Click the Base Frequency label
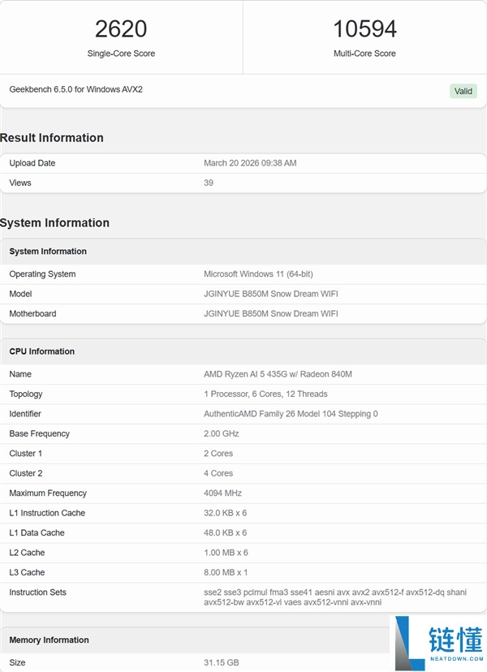The width and height of the screenshot is (487, 672). pyautogui.click(x=40, y=433)
